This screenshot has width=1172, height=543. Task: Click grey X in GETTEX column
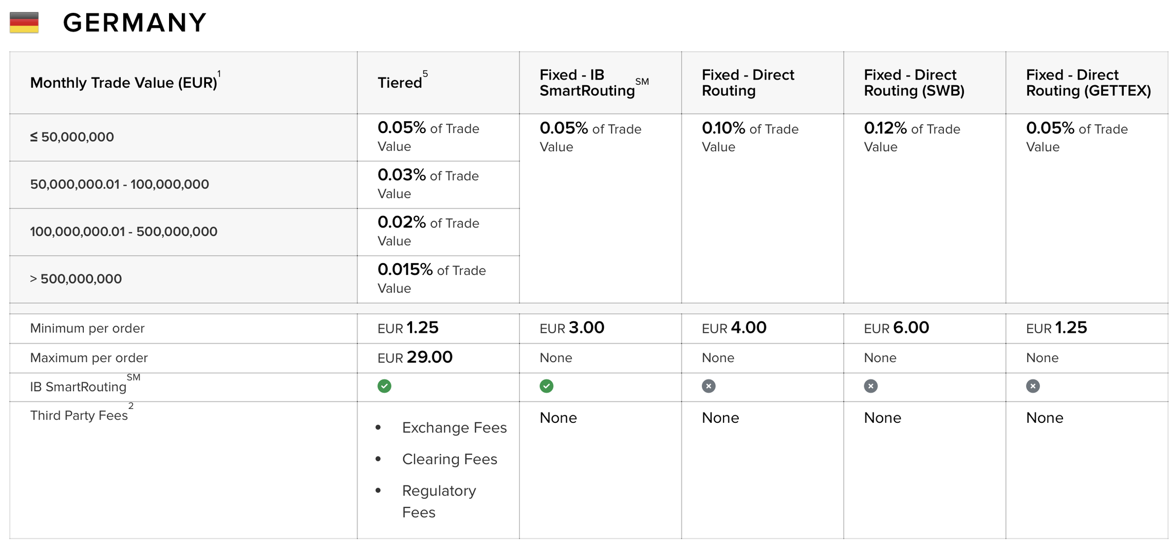(1033, 386)
